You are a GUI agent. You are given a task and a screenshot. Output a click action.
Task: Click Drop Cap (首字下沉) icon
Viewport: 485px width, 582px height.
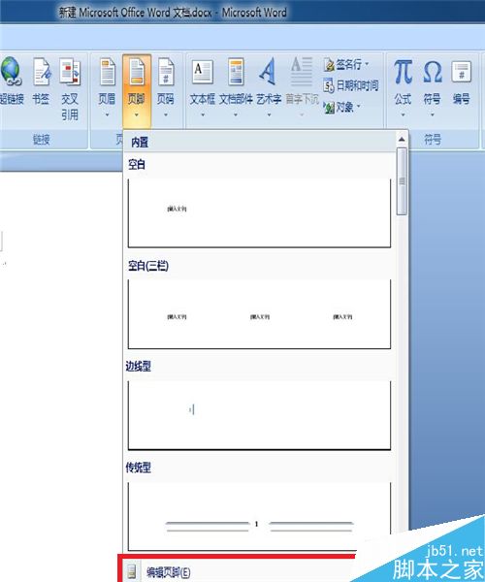pos(302,71)
